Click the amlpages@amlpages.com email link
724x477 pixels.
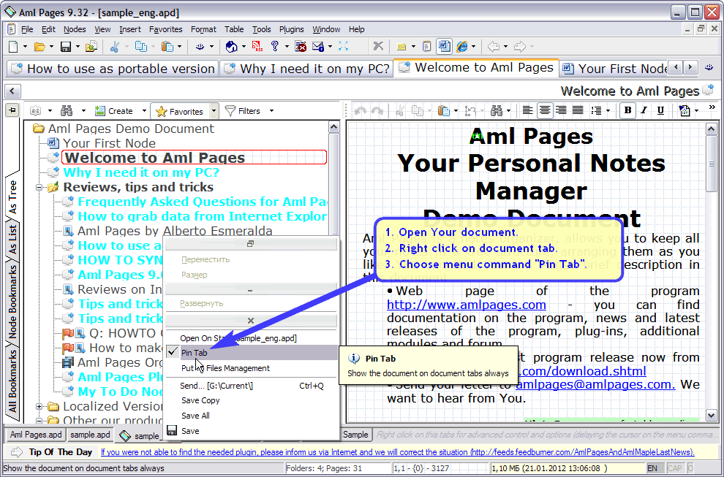pos(595,384)
